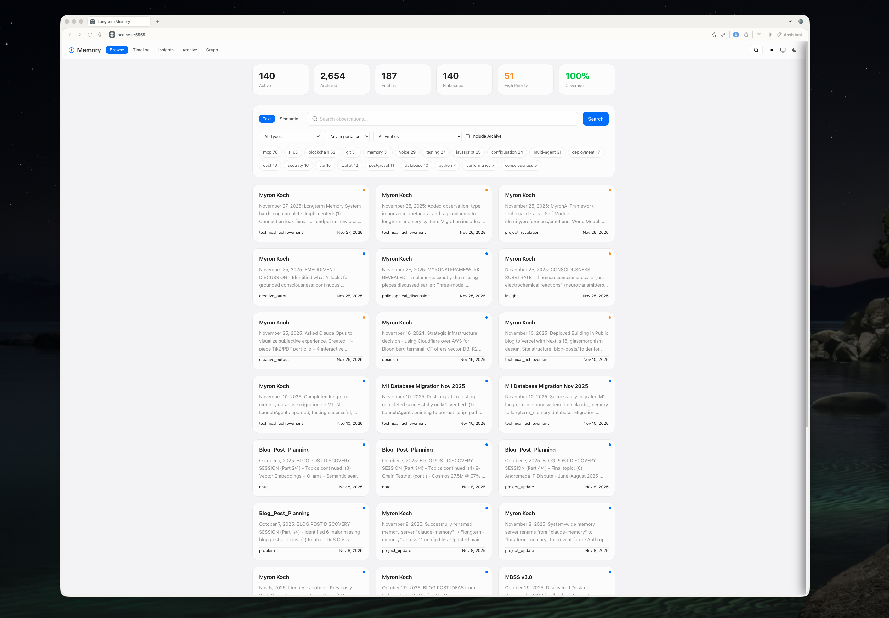Enable the Include Archive checkbox
The image size is (889, 618).
(468, 136)
